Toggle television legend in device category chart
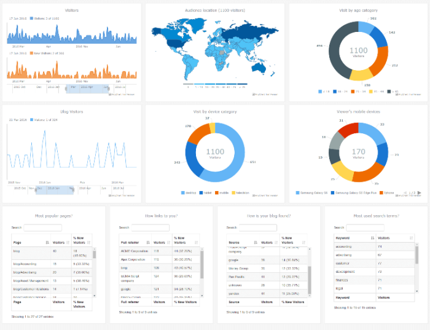This screenshot has height=330, width=430. click(241, 193)
